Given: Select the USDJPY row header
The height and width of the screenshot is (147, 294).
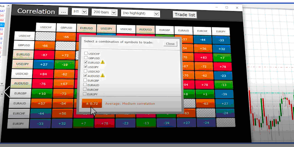Looking at the screenshot, I should (23, 64).
